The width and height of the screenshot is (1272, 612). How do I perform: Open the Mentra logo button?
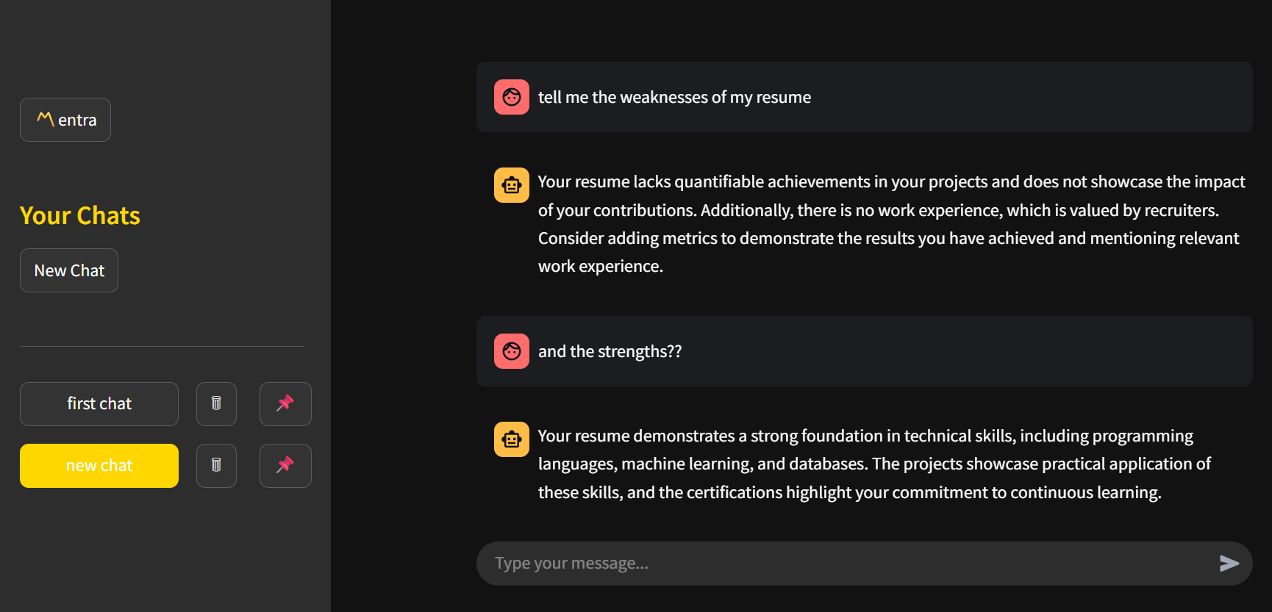(65, 120)
